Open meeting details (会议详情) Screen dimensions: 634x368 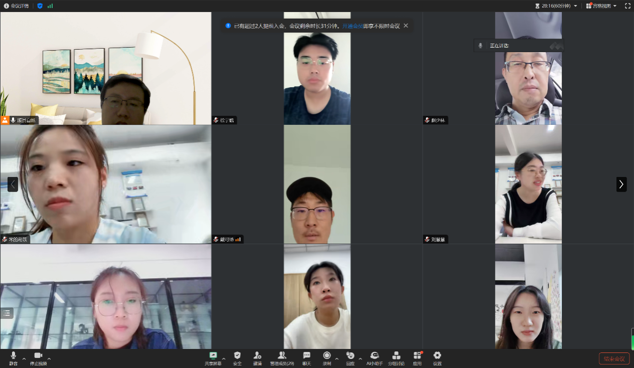coord(17,6)
